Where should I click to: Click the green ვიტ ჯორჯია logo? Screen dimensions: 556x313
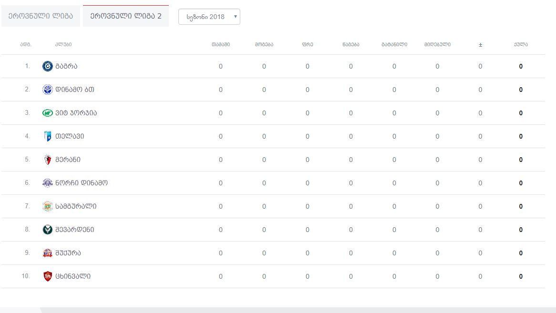pos(47,113)
